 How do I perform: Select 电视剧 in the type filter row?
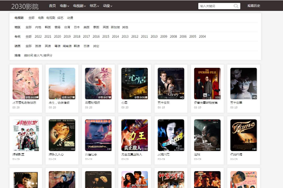point(51,18)
